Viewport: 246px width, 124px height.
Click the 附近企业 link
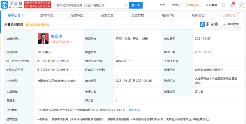(x=135, y=110)
